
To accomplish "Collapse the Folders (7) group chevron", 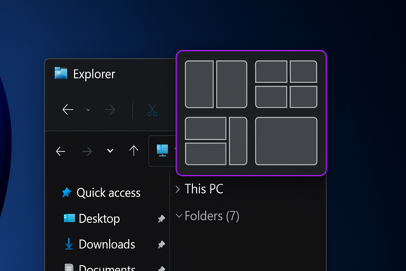I will (179, 216).
